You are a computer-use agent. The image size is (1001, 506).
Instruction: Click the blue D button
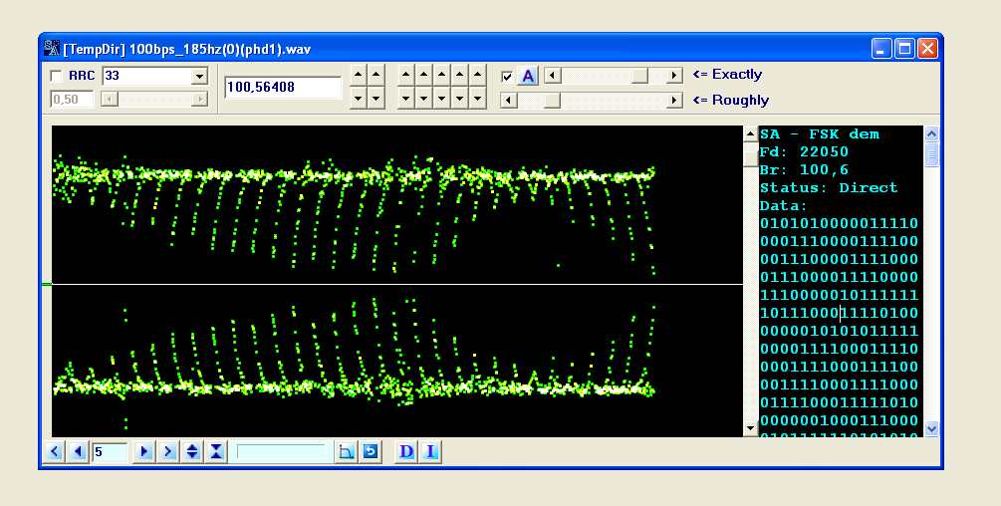coord(406,452)
